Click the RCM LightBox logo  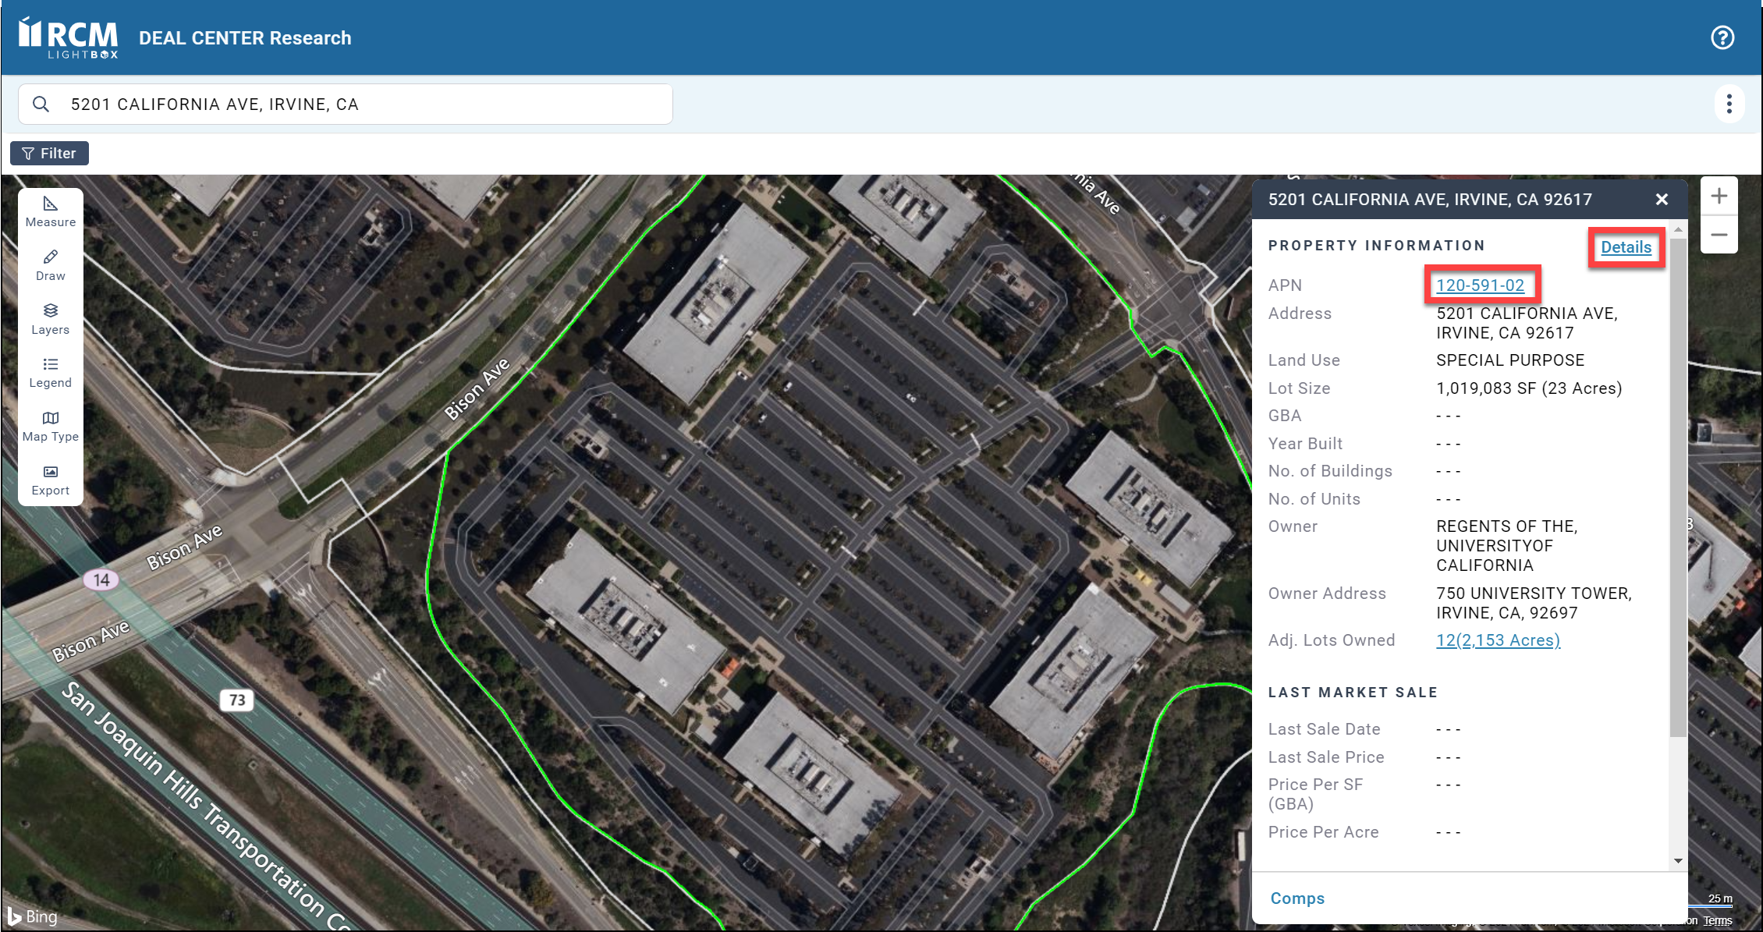[x=69, y=37]
